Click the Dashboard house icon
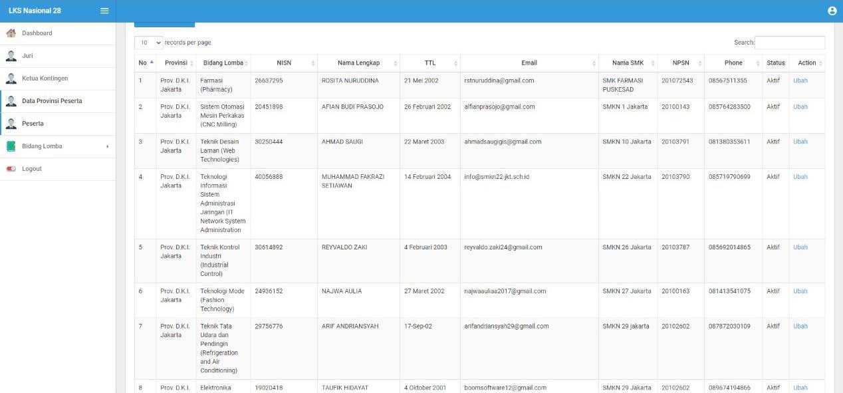843x393 pixels. tap(11, 33)
